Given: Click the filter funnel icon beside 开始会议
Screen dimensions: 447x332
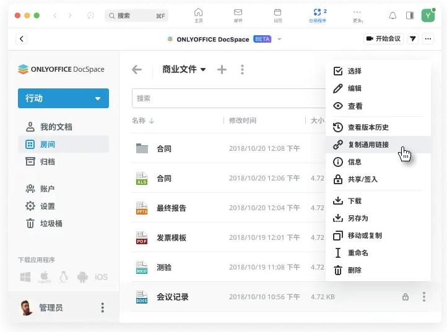Looking at the screenshot, I should coord(413,39).
